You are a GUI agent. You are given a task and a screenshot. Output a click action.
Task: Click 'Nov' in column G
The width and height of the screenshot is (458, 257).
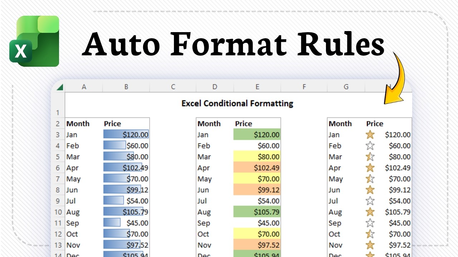tap(336, 245)
